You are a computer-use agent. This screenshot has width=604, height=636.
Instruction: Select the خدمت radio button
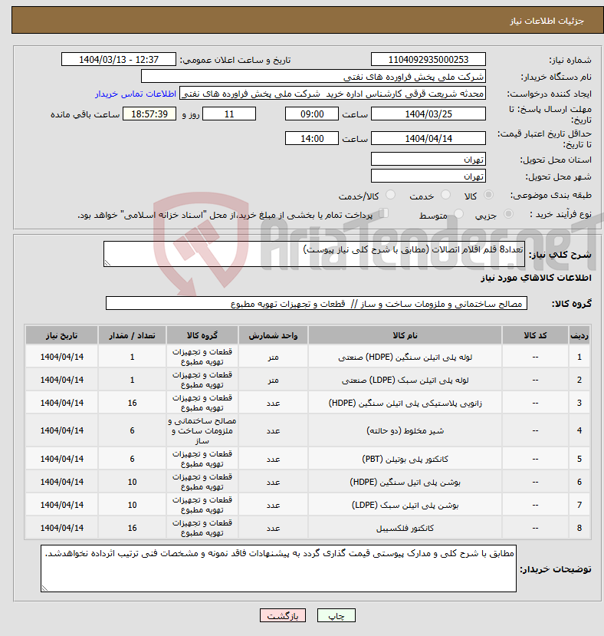(x=445, y=195)
